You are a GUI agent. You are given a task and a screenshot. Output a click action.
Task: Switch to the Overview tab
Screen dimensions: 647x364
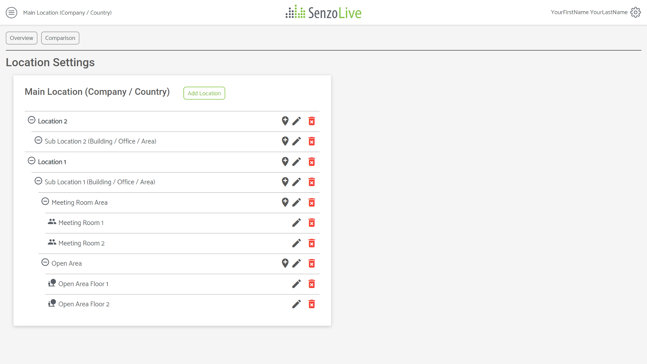click(x=21, y=38)
